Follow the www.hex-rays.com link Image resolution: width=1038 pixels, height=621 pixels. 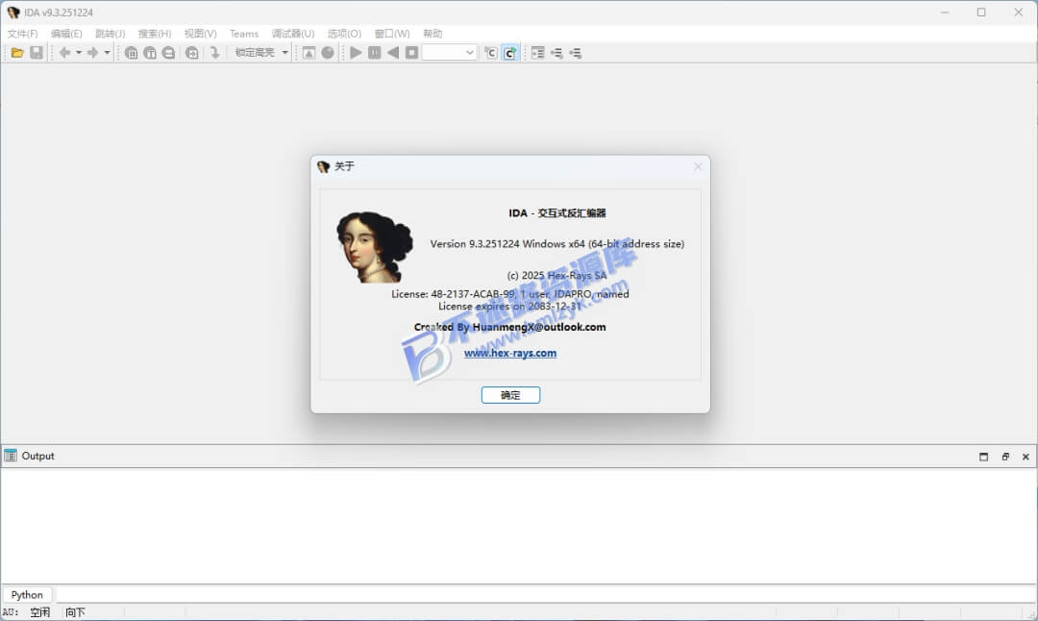(510, 353)
